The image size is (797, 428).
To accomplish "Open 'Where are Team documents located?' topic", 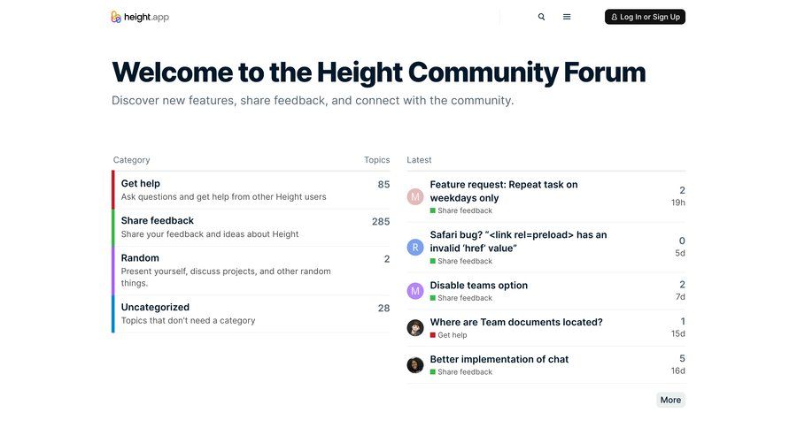I will (516, 322).
